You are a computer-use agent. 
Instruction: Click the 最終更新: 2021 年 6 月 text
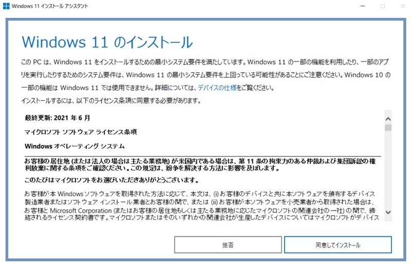click(x=58, y=118)
